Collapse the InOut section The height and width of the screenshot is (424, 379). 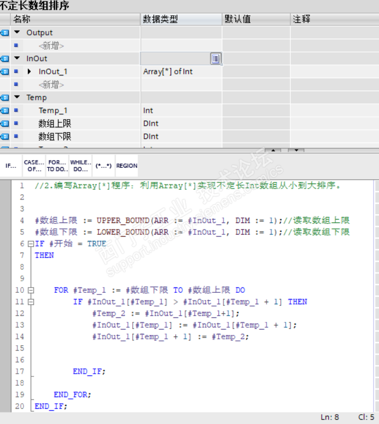pyautogui.click(x=17, y=58)
